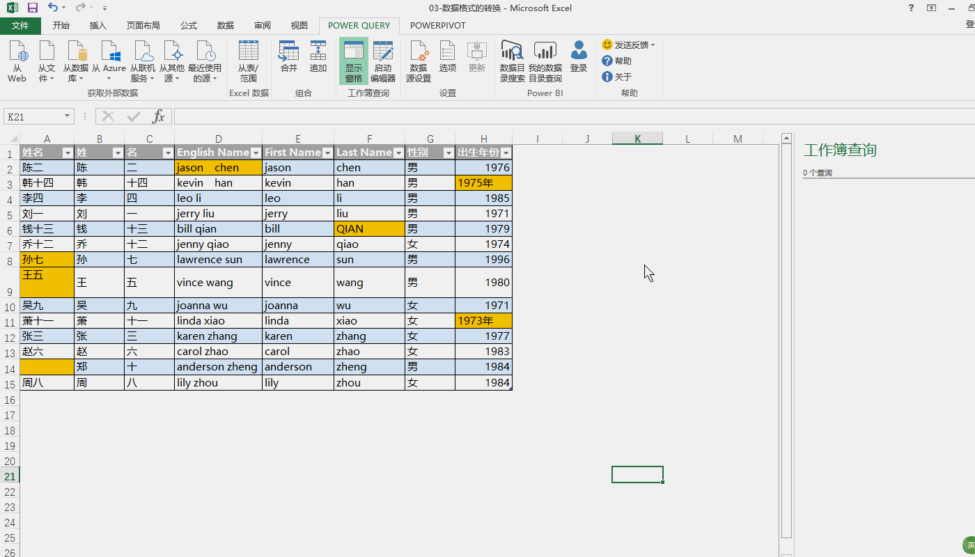Expand the Name Box dropdown arrow
The width and height of the screenshot is (975, 557).
pos(68,117)
